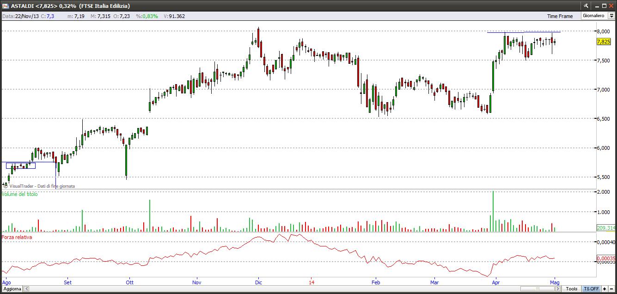The image size is (617, 294).
Task: Click the 'O:7,23' open readout
Action: (122, 16)
